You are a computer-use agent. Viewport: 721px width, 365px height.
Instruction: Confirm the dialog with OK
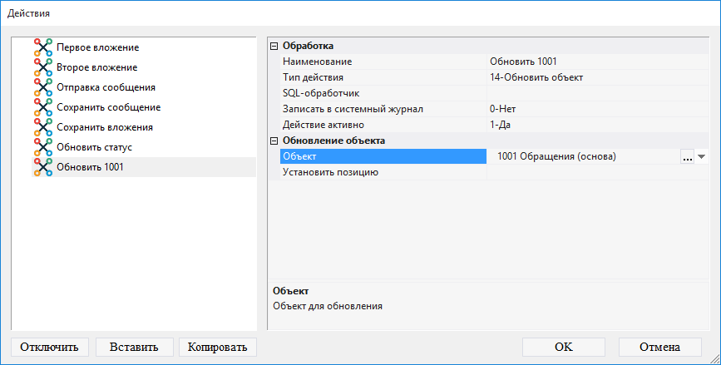click(563, 347)
